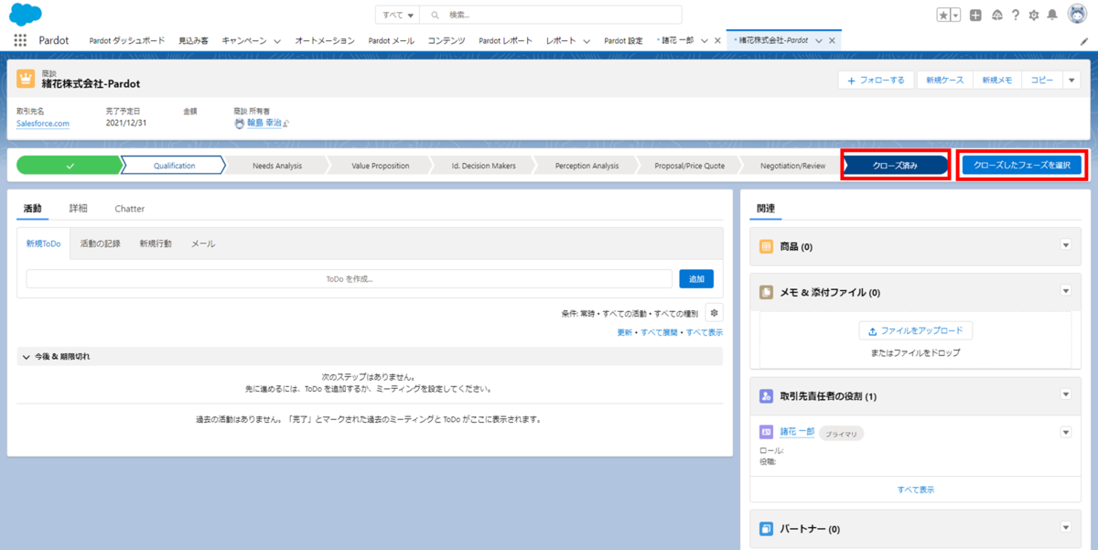This screenshot has height=550, width=1098.
Task: Click the change owner icon
Action: [x=285, y=124]
